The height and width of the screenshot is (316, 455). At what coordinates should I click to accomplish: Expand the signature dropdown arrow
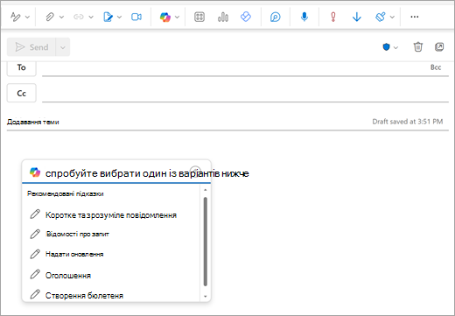point(119,18)
